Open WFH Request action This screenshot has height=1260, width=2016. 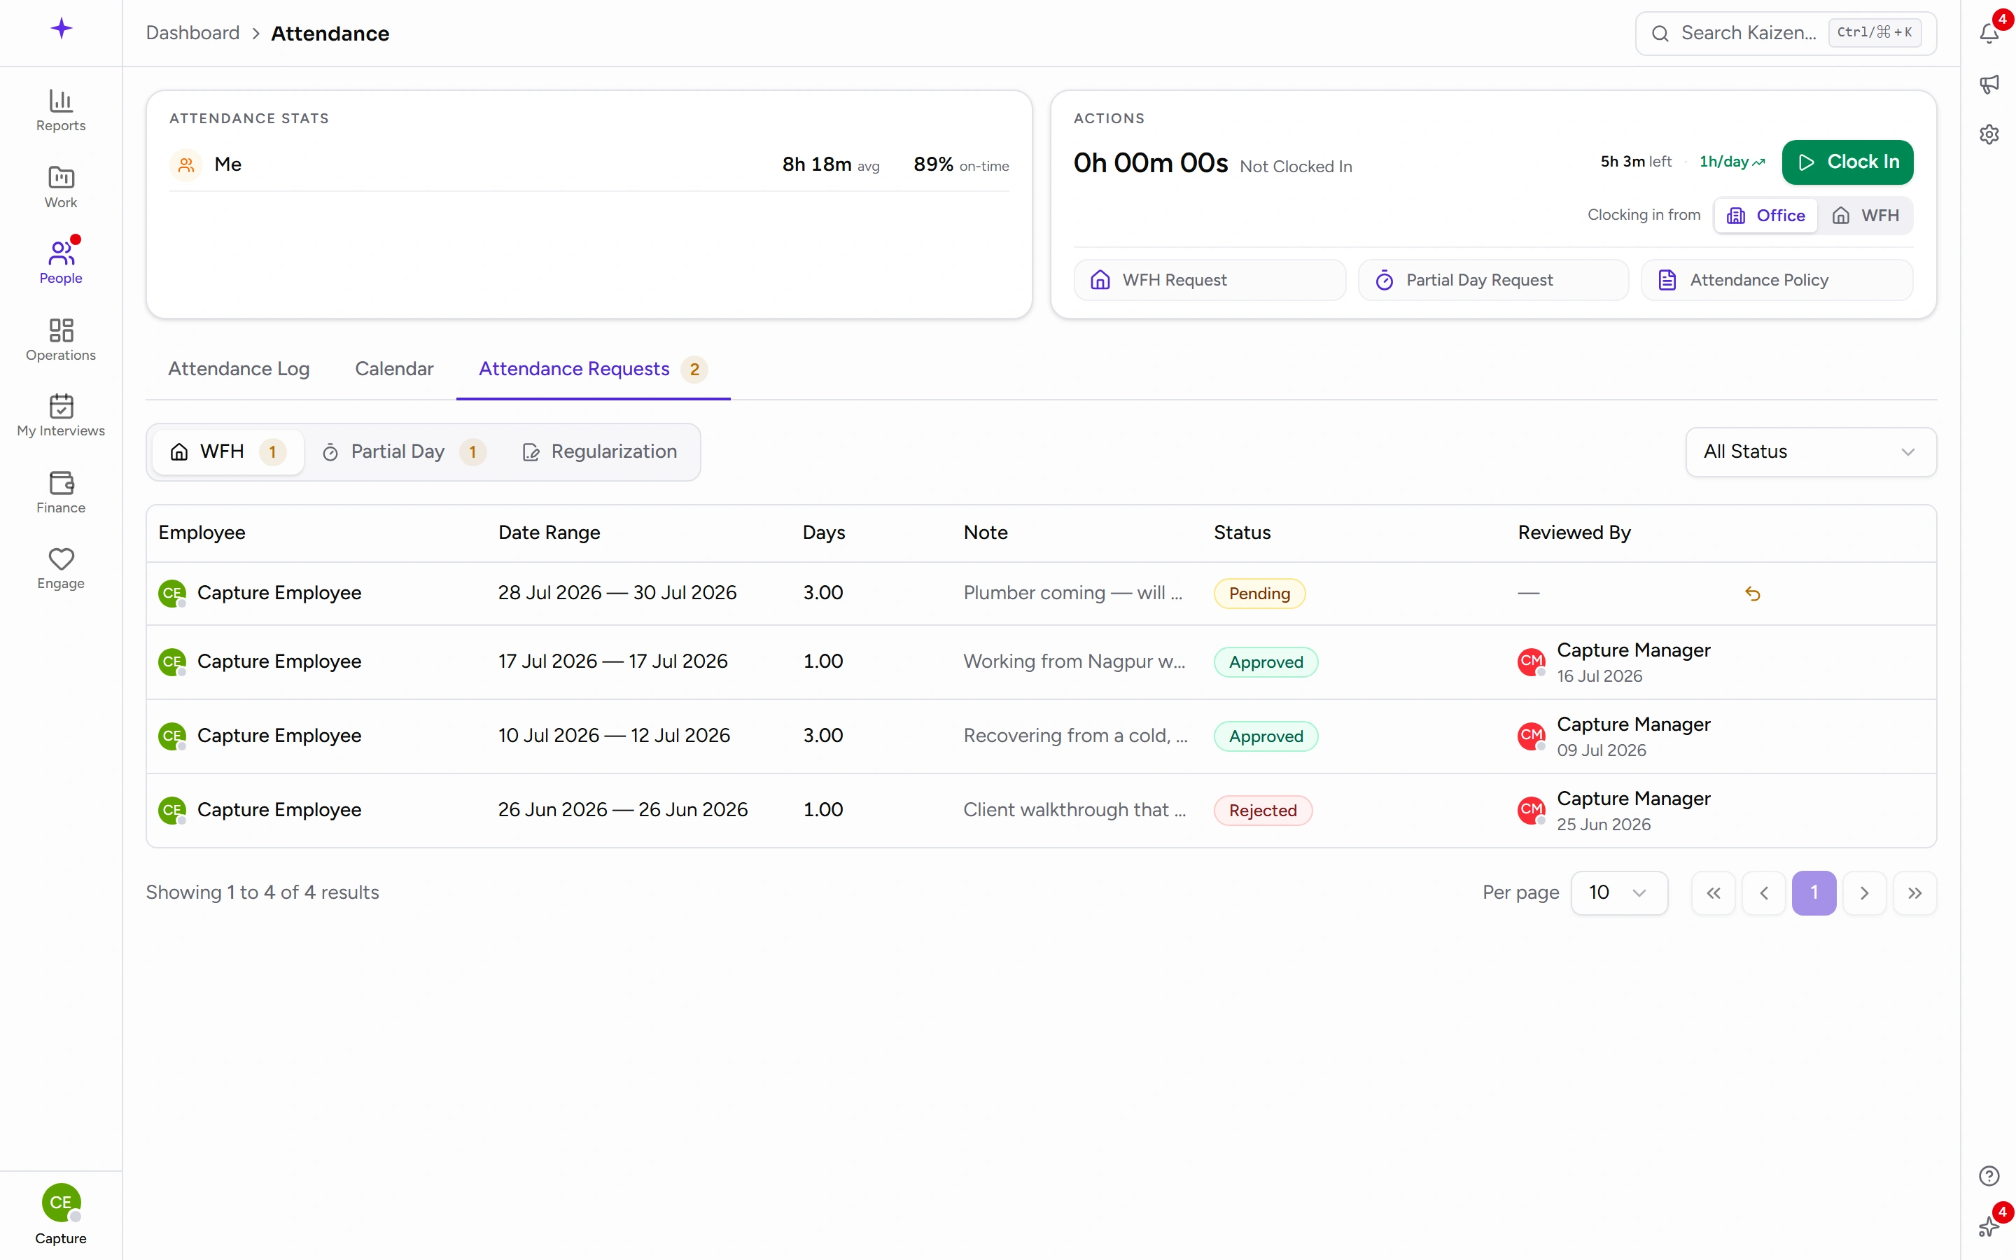tap(1209, 280)
